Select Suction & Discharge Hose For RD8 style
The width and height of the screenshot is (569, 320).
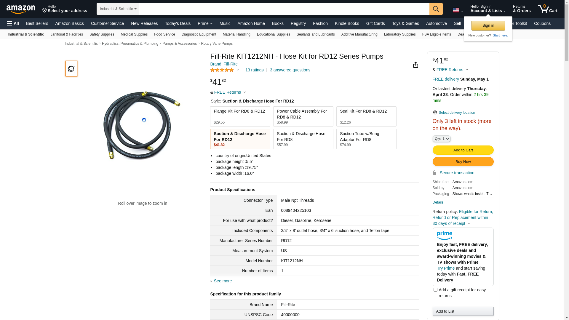(303, 139)
